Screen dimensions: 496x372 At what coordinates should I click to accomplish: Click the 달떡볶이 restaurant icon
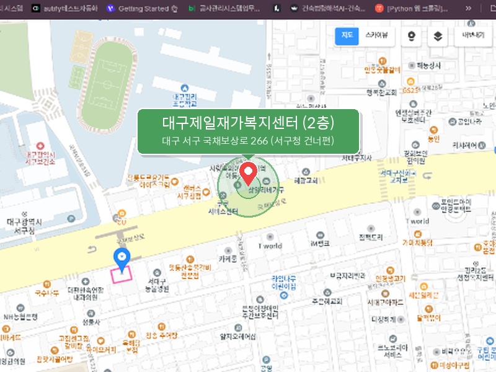tap(428, 309)
